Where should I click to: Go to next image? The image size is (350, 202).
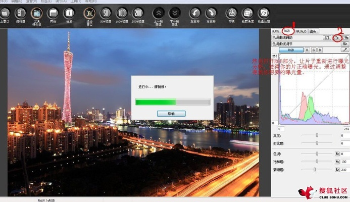pos(175,13)
